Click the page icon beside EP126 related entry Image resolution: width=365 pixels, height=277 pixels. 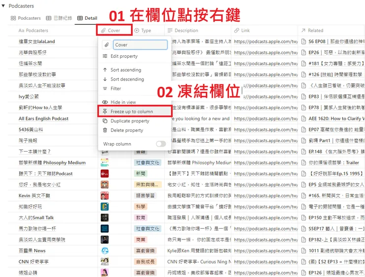coord(303,273)
